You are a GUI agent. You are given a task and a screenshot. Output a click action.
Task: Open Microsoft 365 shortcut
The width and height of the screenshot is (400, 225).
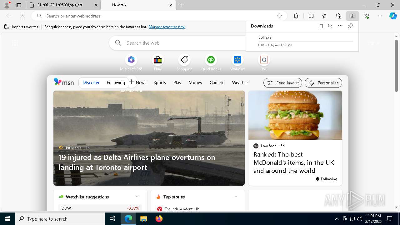click(131, 62)
